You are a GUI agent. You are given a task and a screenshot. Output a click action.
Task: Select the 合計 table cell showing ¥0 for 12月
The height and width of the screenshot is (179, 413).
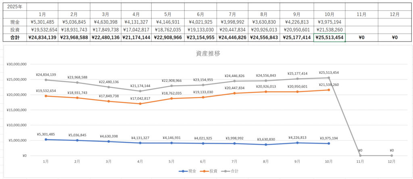click(x=395, y=37)
